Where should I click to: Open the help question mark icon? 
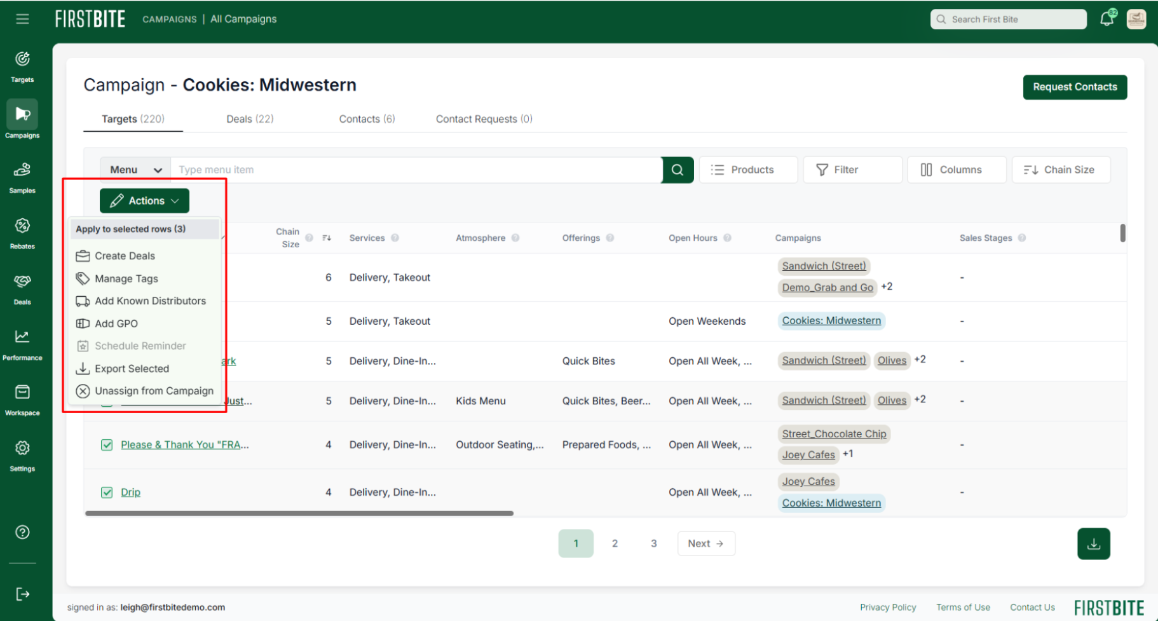pos(22,532)
